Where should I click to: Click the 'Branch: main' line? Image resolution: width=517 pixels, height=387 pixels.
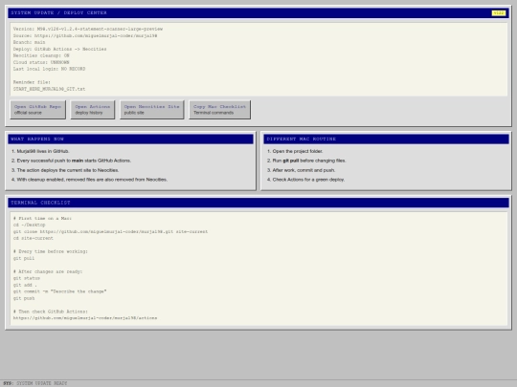pyautogui.click(x=30, y=42)
